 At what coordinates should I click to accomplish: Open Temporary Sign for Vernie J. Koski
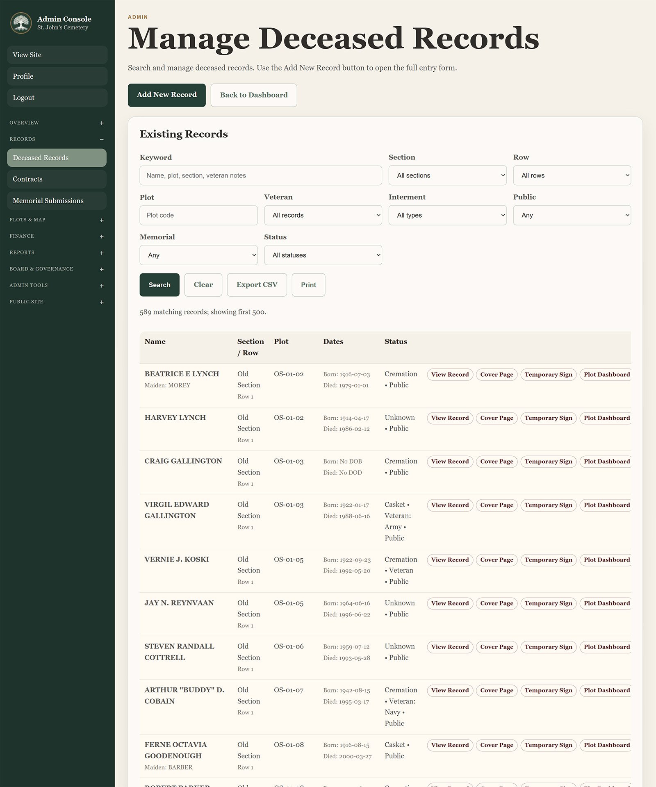pyautogui.click(x=549, y=560)
